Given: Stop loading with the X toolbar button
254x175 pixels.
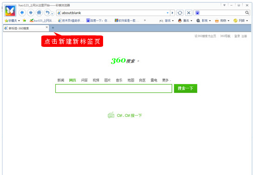Looking at the screenshot, I should click(189, 13).
